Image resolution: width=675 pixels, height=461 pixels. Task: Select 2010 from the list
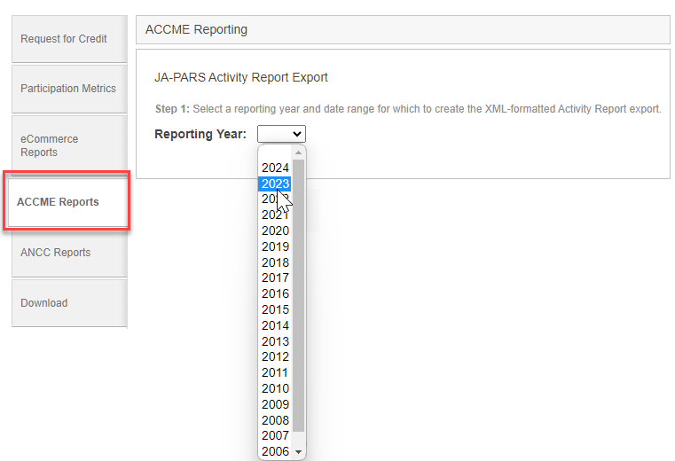coord(276,388)
